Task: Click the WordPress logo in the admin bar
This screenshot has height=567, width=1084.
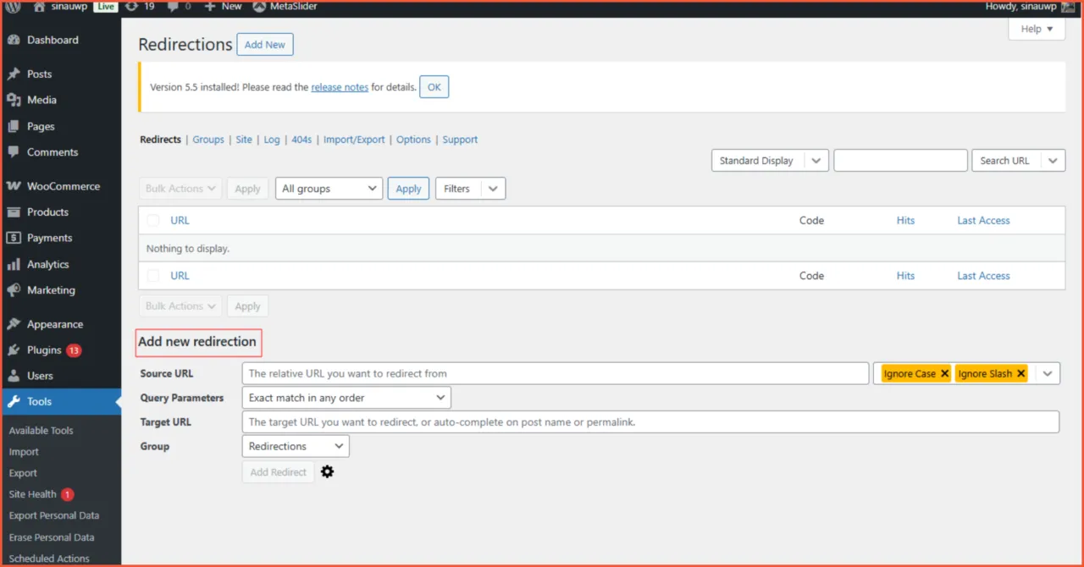Action: pyautogui.click(x=12, y=7)
